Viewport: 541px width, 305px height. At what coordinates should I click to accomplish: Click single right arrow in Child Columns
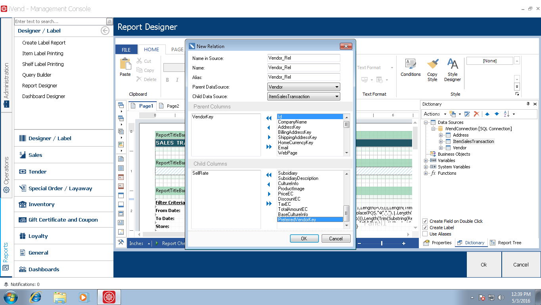[269, 194]
